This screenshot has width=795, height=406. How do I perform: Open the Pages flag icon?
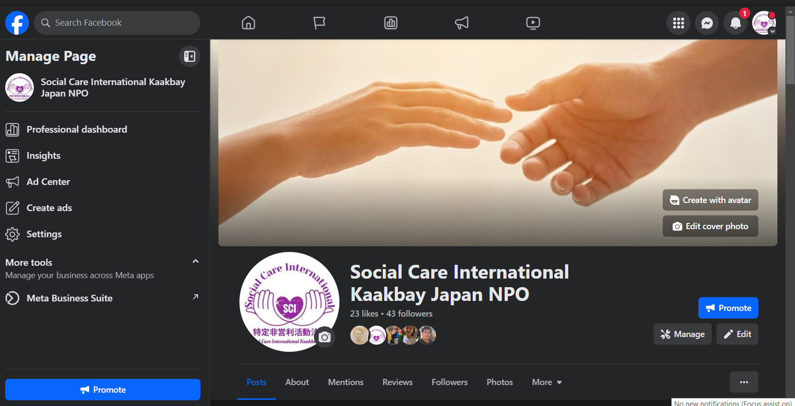tap(319, 23)
